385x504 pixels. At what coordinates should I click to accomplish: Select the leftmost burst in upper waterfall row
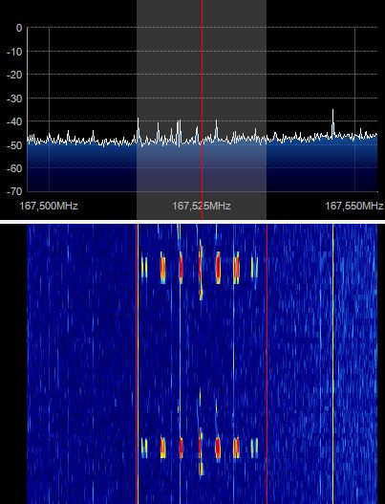144,267
